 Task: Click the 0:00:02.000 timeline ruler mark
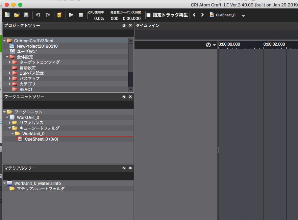(274, 44)
